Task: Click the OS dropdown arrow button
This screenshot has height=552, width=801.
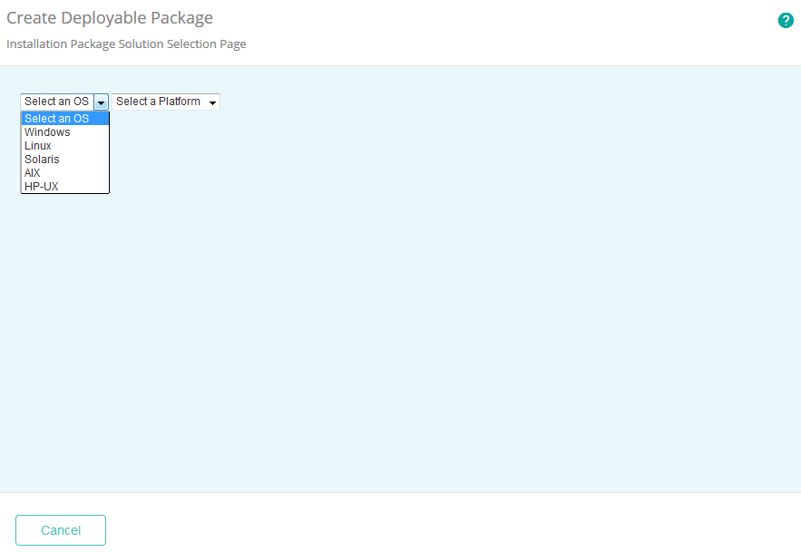Action: pyautogui.click(x=102, y=102)
